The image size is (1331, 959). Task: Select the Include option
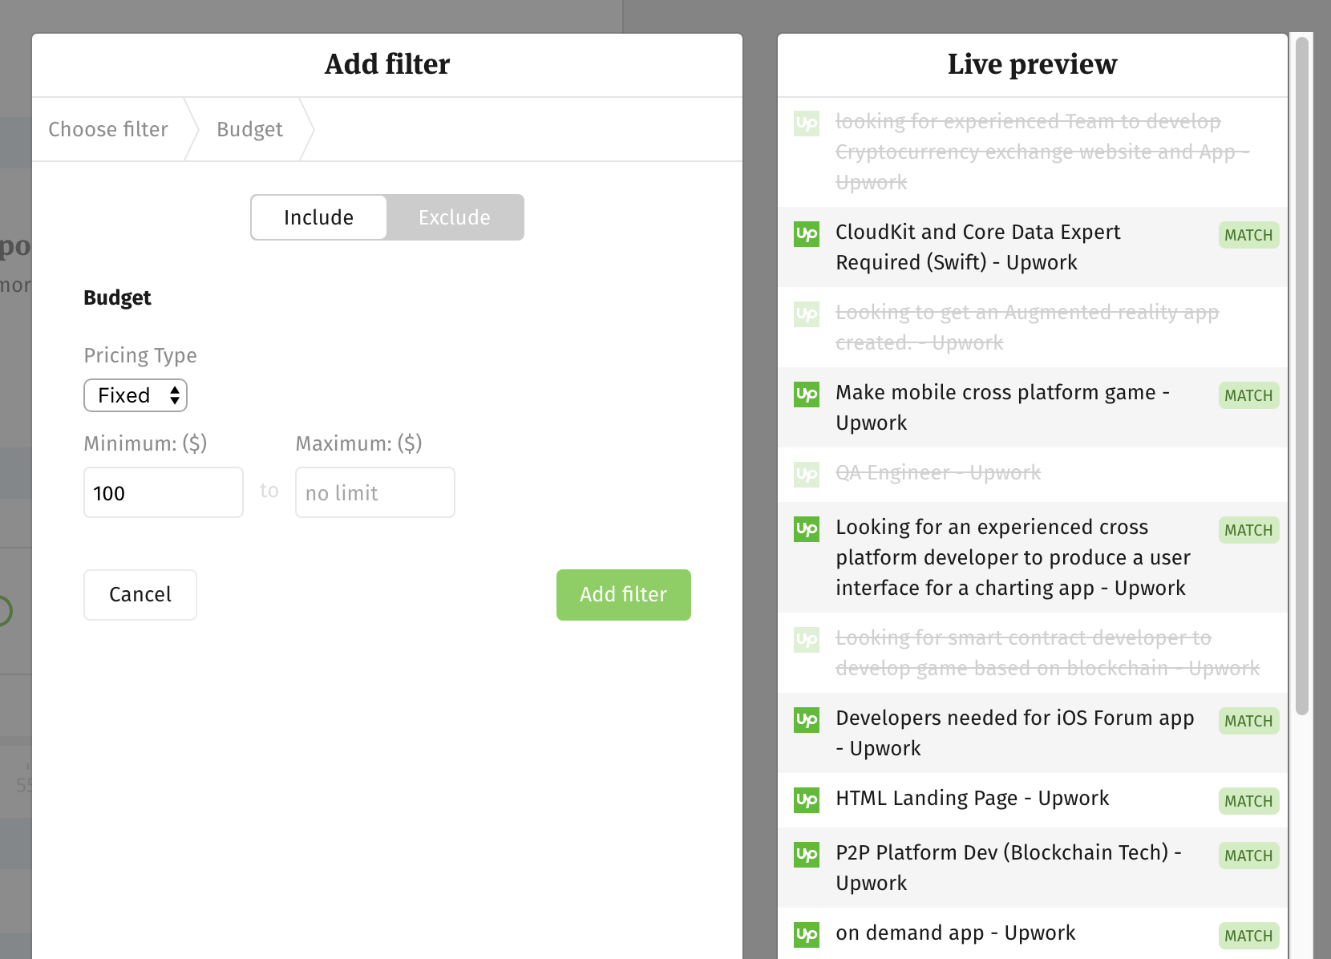(318, 216)
